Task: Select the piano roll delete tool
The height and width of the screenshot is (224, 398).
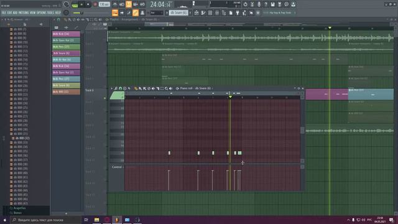Action: point(149,88)
